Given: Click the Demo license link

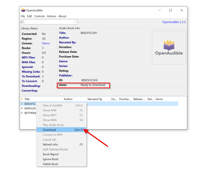Looking at the screenshot, I should pos(46,43).
